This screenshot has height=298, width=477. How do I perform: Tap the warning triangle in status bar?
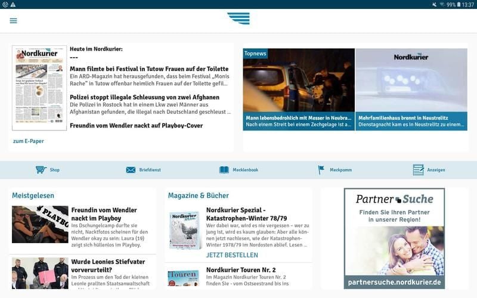point(13,5)
